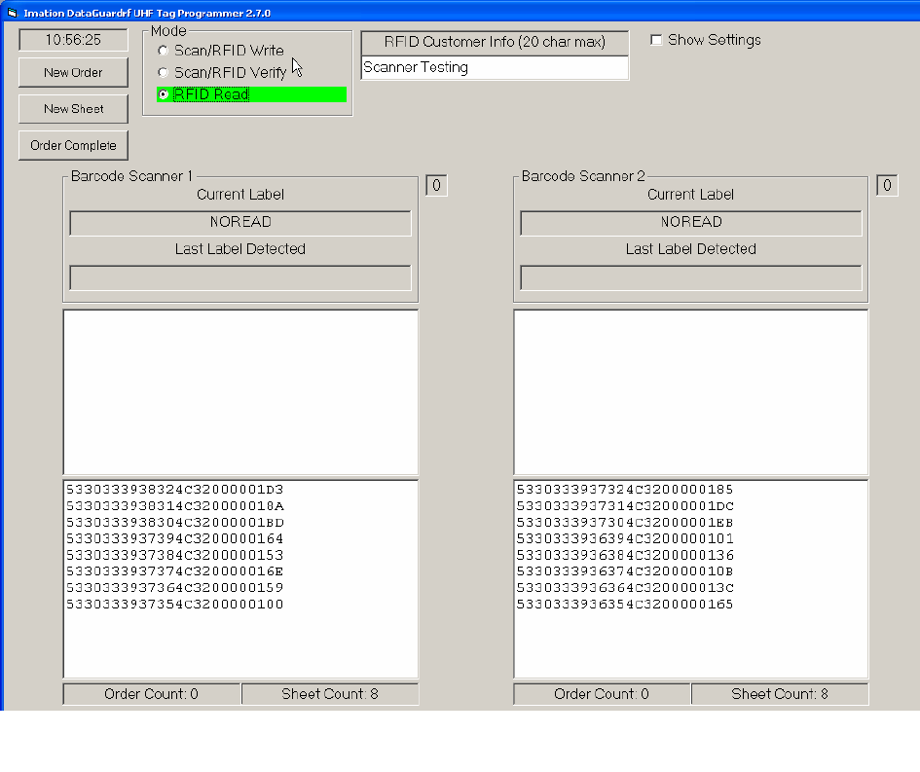This screenshot has width=920, height=772.
Task: Click the Barcode Scanner 1 counter box
Action: 436,185
